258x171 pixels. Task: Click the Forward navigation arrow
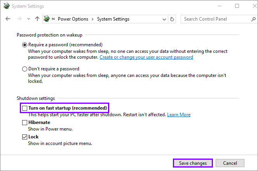click(19, 19)
